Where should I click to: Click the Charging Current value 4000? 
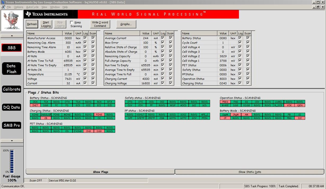[146, 79]
